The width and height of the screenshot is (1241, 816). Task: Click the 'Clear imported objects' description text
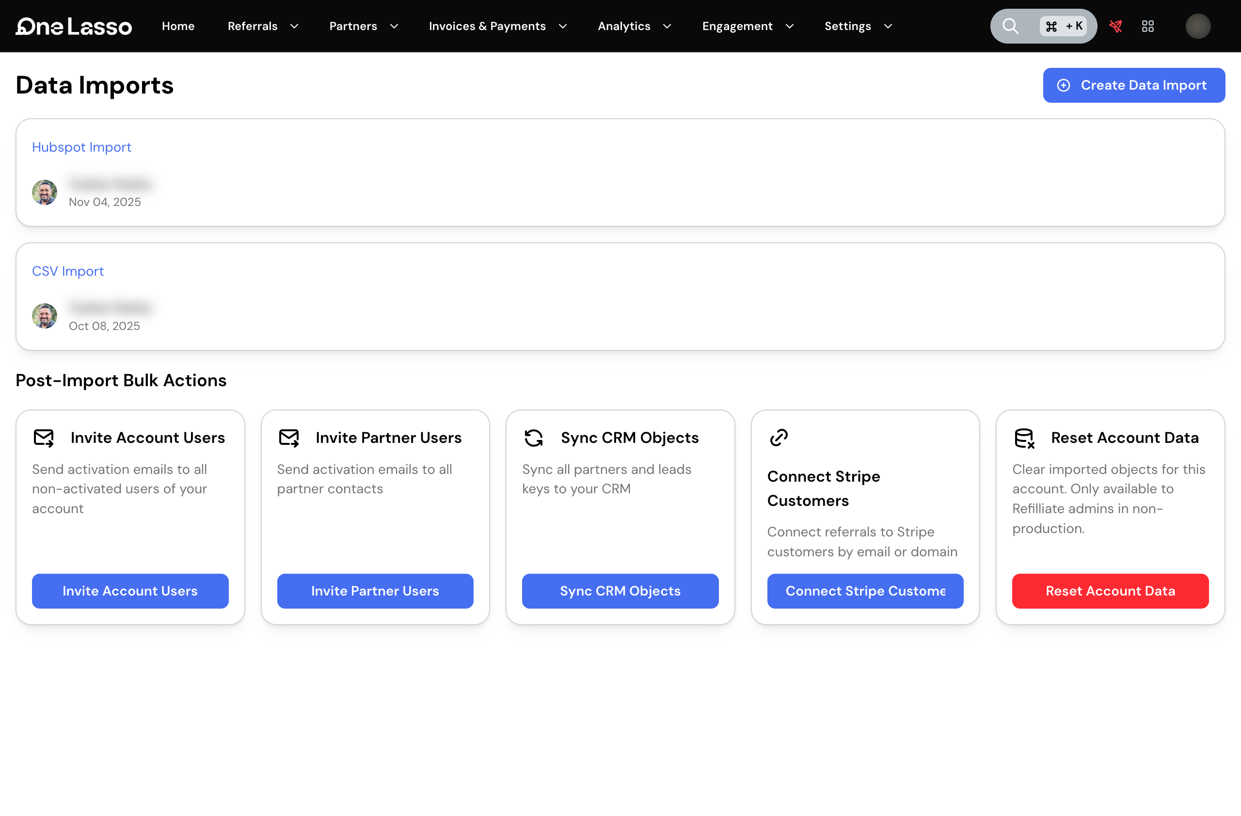click(x=1109, y=499)
